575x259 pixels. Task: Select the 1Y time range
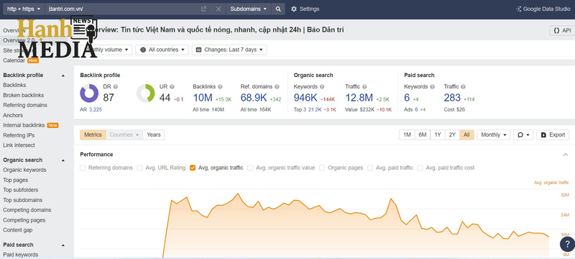(x=438, y=135)
